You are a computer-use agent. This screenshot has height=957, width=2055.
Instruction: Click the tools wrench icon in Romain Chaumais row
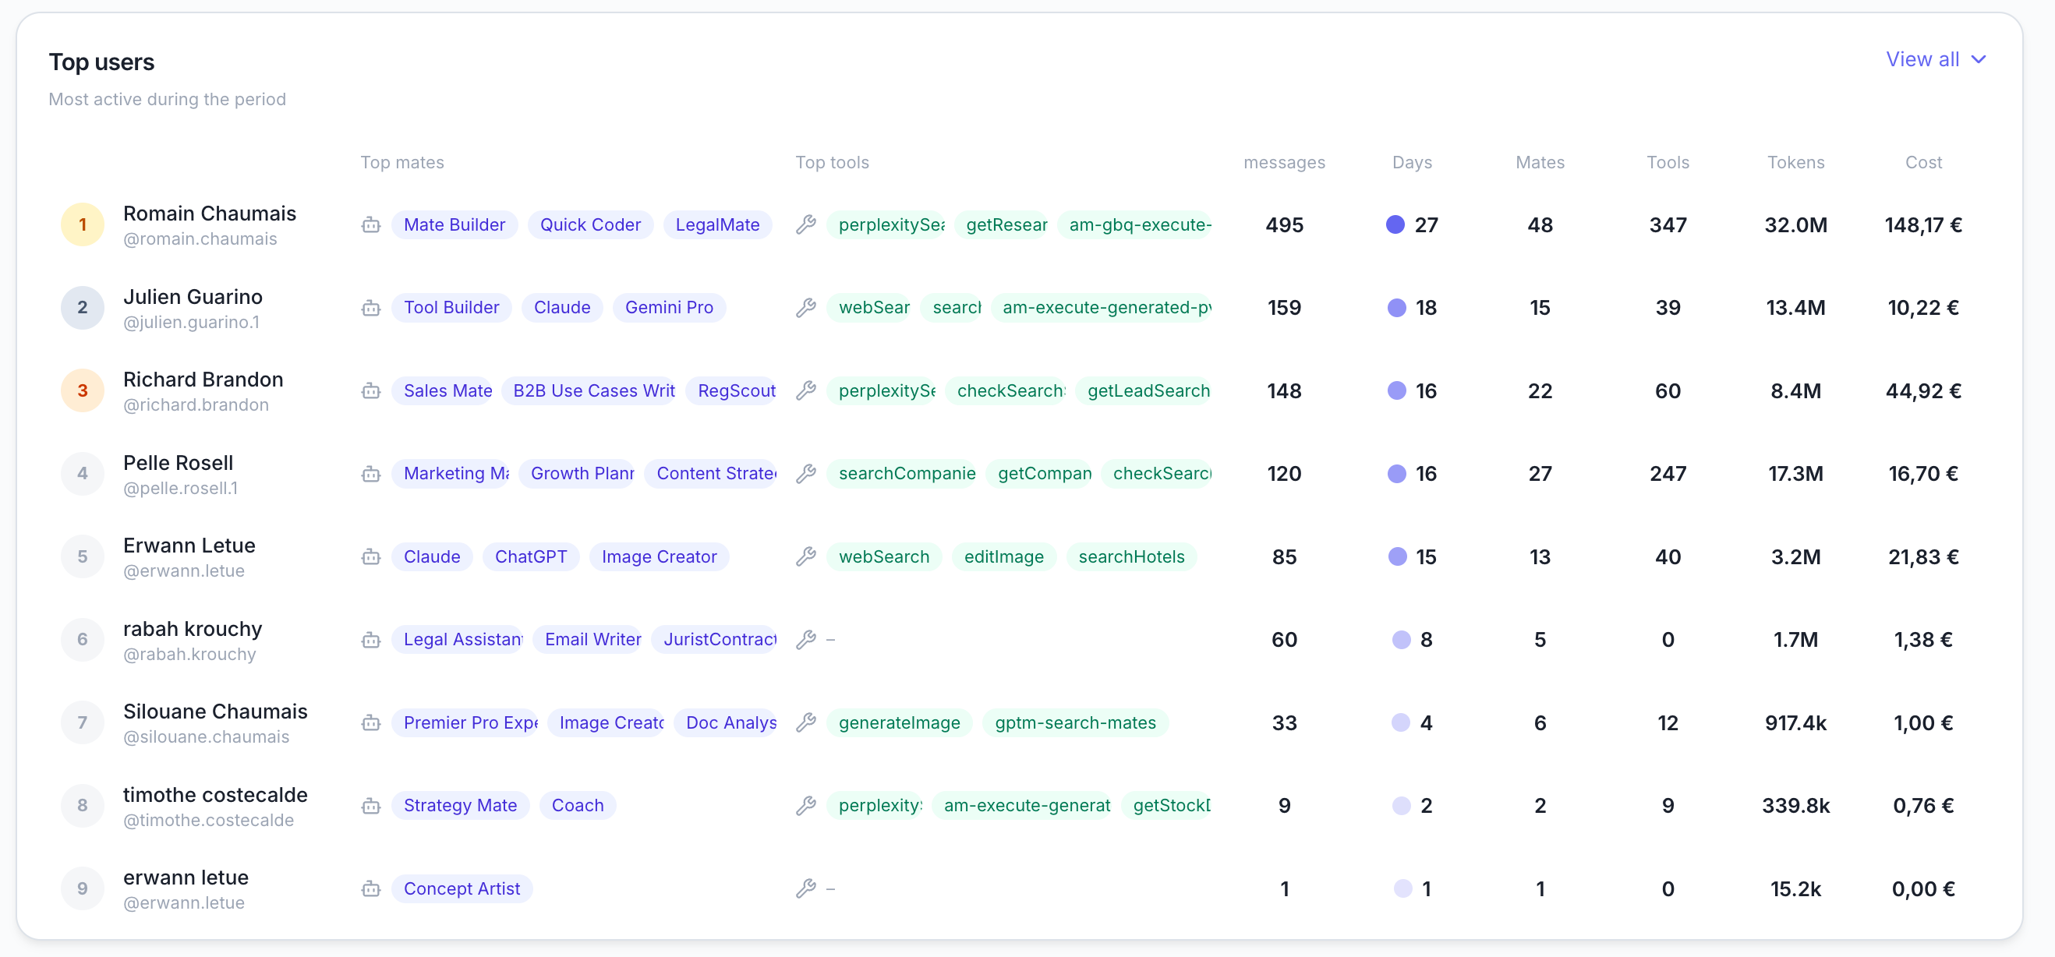[x=806, y=225]
